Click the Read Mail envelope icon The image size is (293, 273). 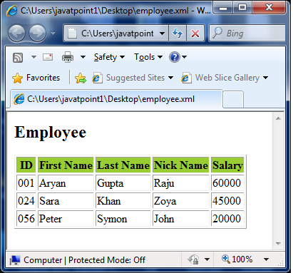click(48, 57)
